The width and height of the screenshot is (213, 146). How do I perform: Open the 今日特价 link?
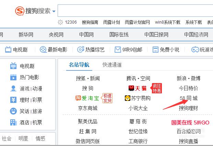tap(188, 88)
